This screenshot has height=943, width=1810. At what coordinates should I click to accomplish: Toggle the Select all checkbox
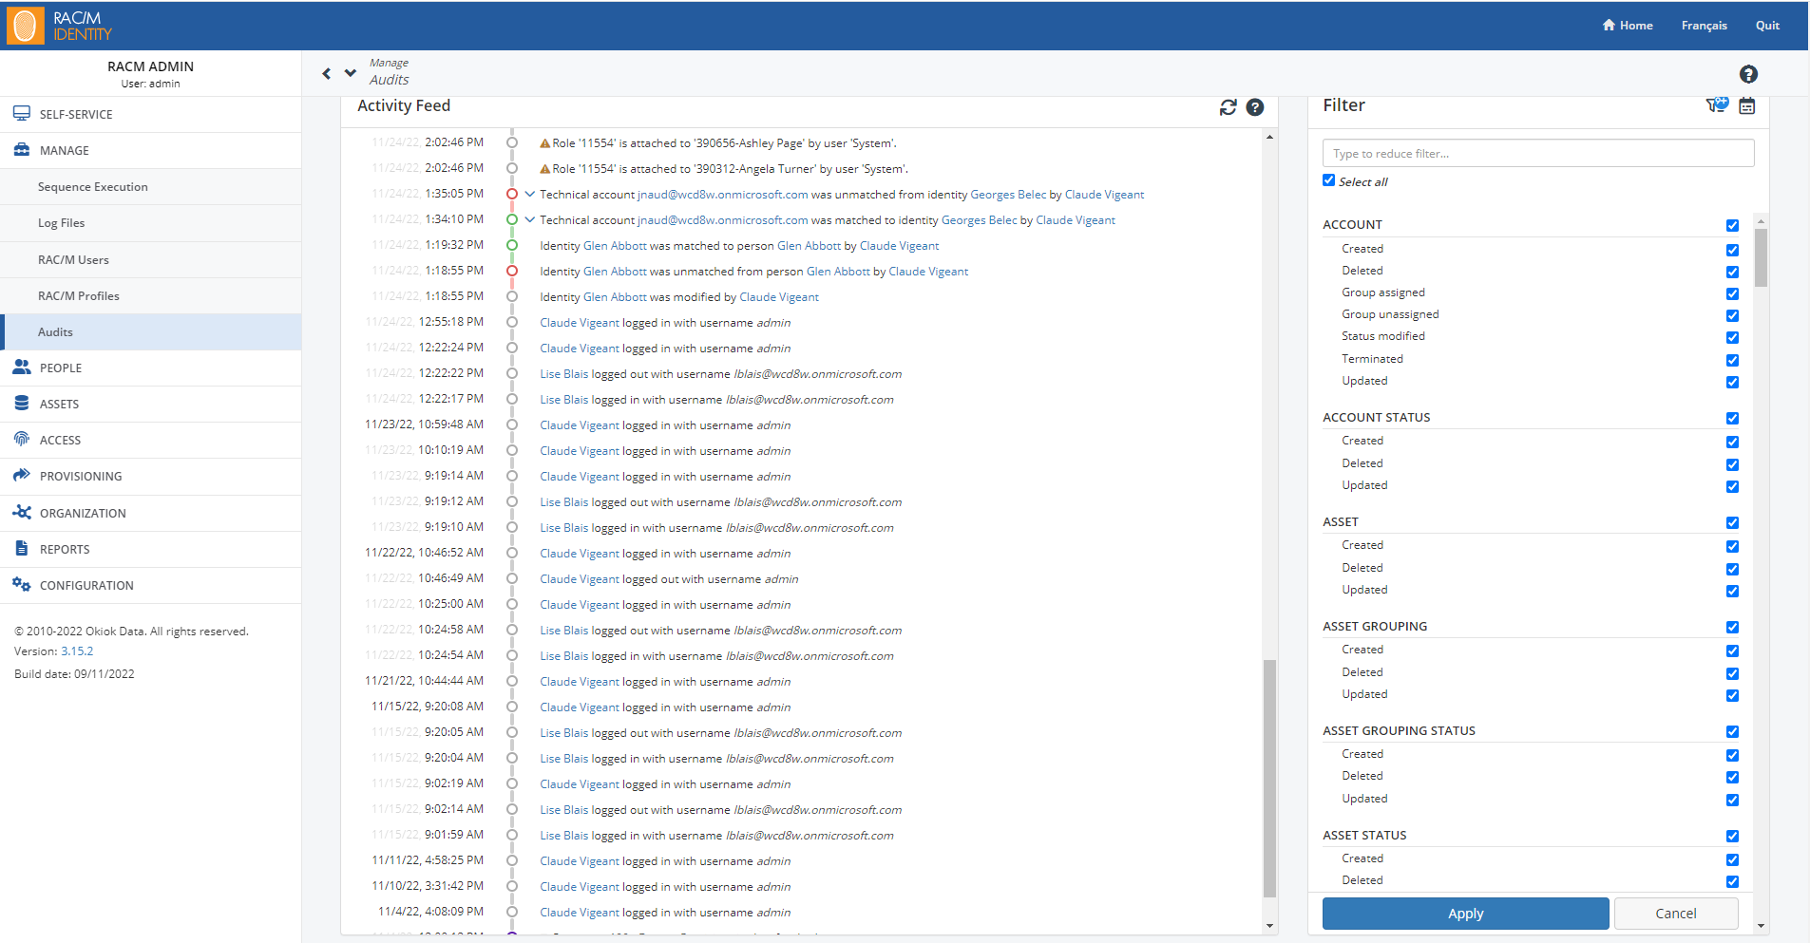coord(1328,180)
